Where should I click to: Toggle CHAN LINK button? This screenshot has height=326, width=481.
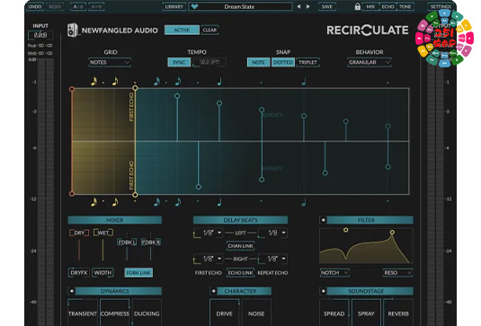pos(241,246)
